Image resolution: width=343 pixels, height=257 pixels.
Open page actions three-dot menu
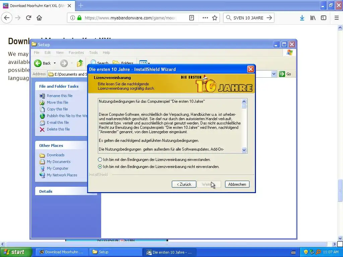point(205,18)
